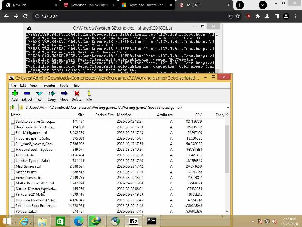Sort by CRC column header
The height and width of the screenshot is (227, 302).
click(x=198, y=115)
